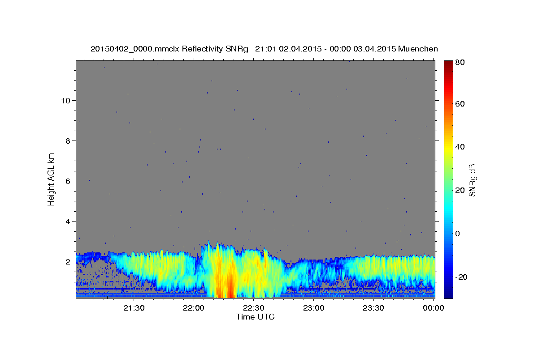Click the height tick label 8
Screen dimensions: 538x358
point(68,141)
